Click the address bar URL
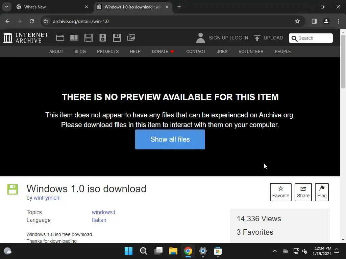The height and width of the screenshot is (259, 346). 81,21
